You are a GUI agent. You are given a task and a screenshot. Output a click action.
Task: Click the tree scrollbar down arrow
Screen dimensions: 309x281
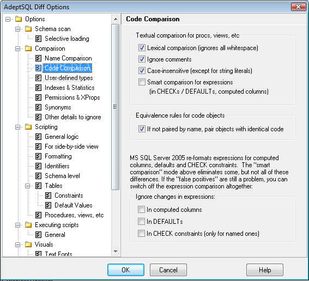(x=116, y=251)
